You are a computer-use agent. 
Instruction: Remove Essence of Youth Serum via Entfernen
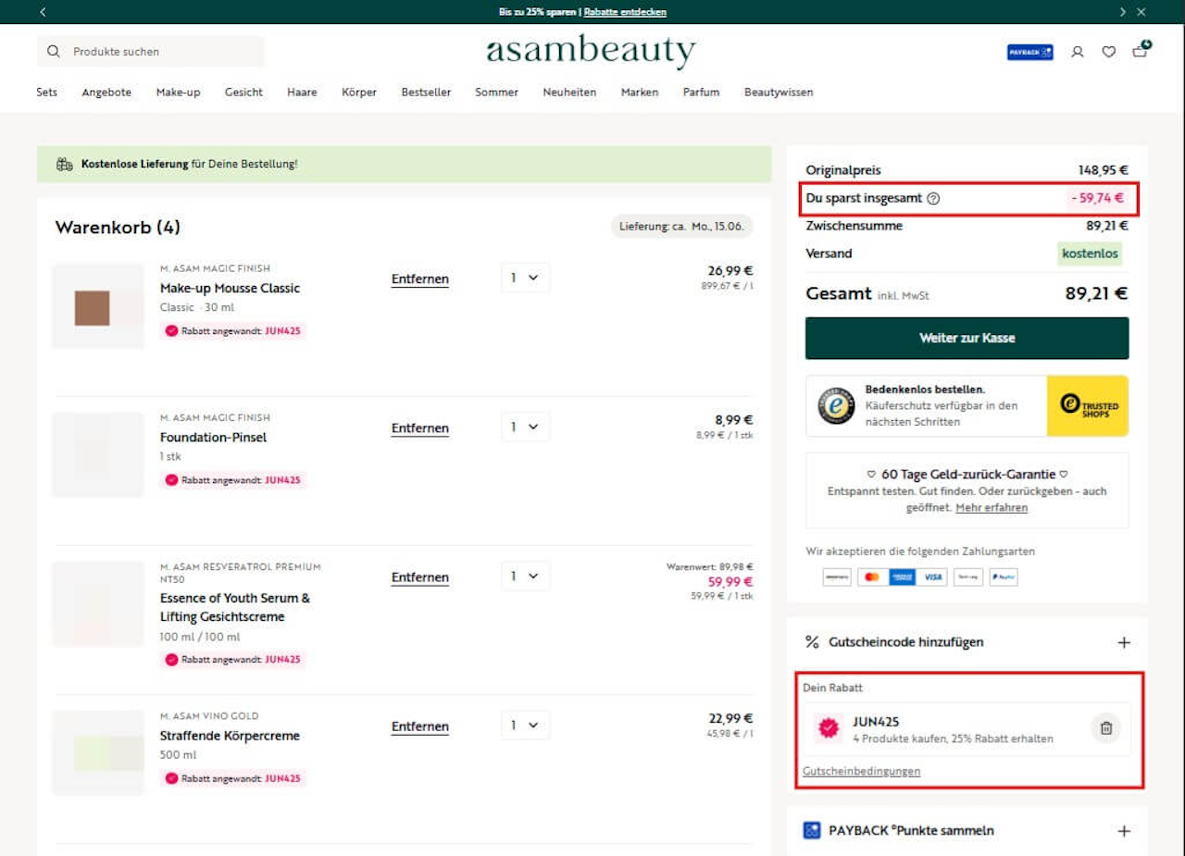[420, 577]
